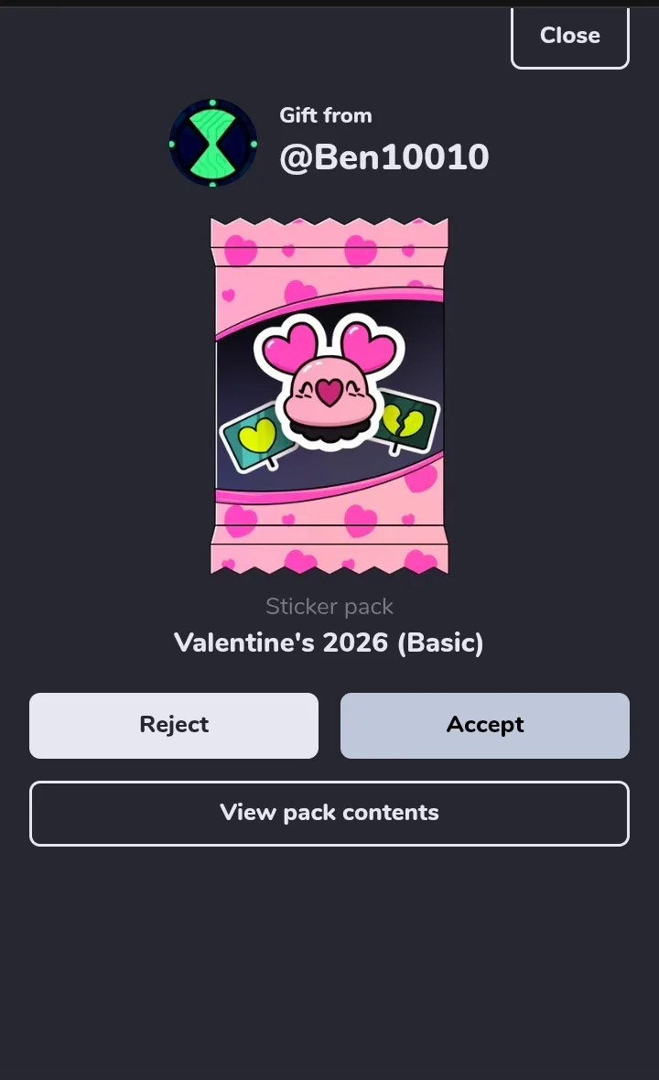The width and height of the screenshot is (659, 1080).
Task: Click the right pink heart antenna
Action: click(371, 348)
